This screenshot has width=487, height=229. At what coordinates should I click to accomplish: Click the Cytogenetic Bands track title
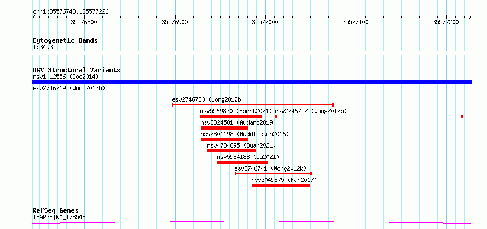coord(65,40)
